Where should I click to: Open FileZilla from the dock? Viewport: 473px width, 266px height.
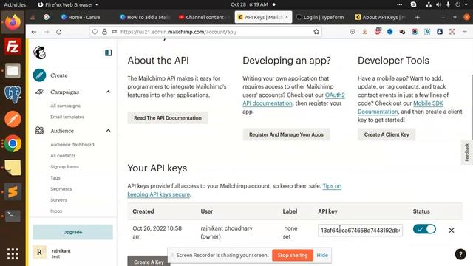13,47
